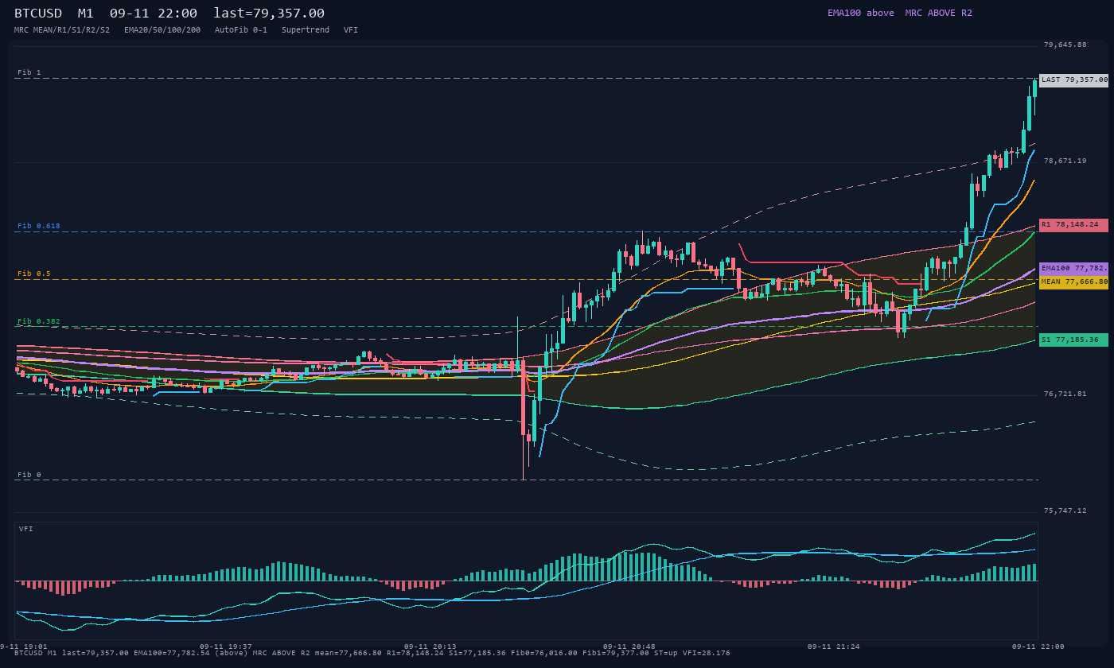The width and height of the screenshot is (1114, 668).
Task: Click the S1 77,185.36 price tag
Action: [1073, 340]
